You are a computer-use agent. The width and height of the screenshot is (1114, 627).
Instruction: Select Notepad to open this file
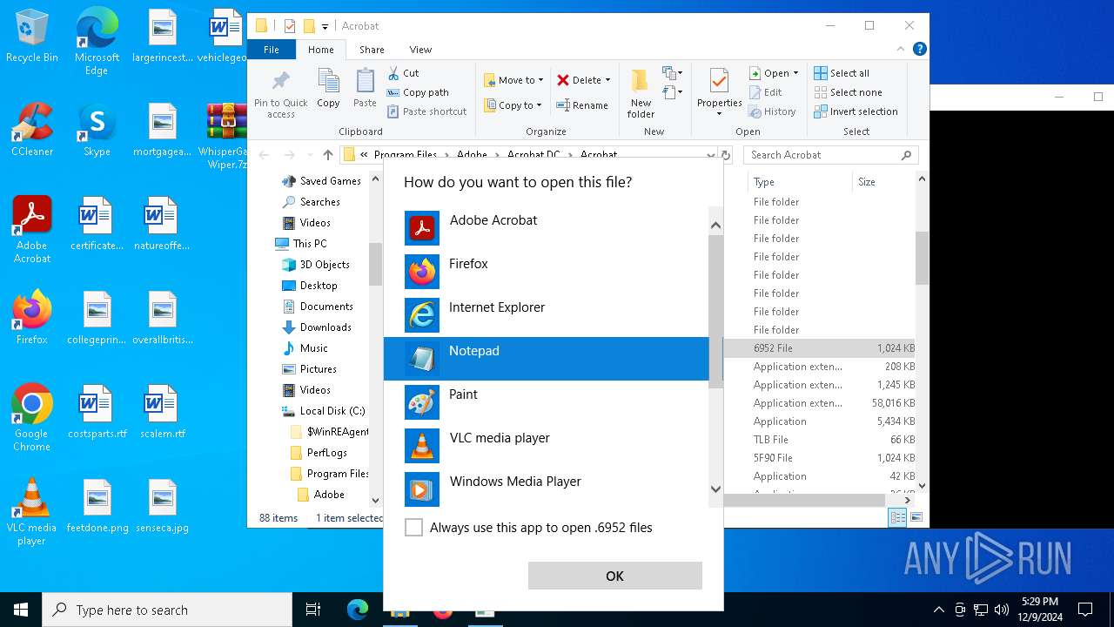[547, 359]
